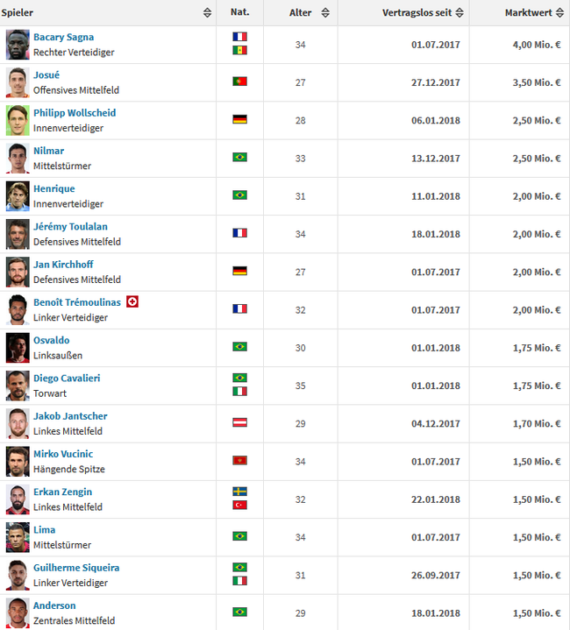Sort by Vertragslos seit column arrows
This screenshot has width=570, height=630.
[x=460, y=12]
